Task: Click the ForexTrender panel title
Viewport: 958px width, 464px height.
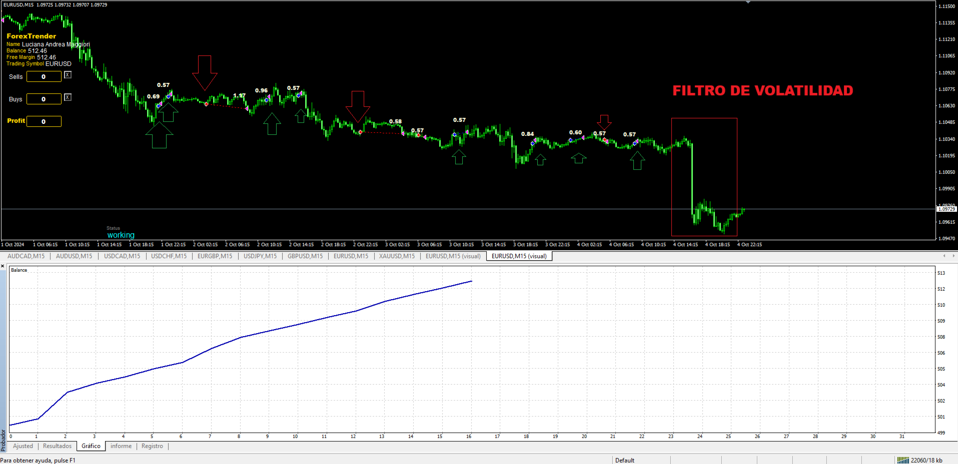Action: tap(32, 36)
